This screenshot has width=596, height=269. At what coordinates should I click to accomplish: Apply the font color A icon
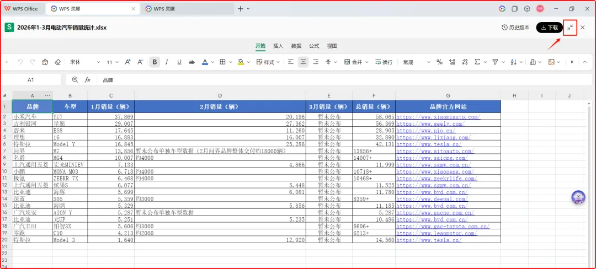coord(205,62)
